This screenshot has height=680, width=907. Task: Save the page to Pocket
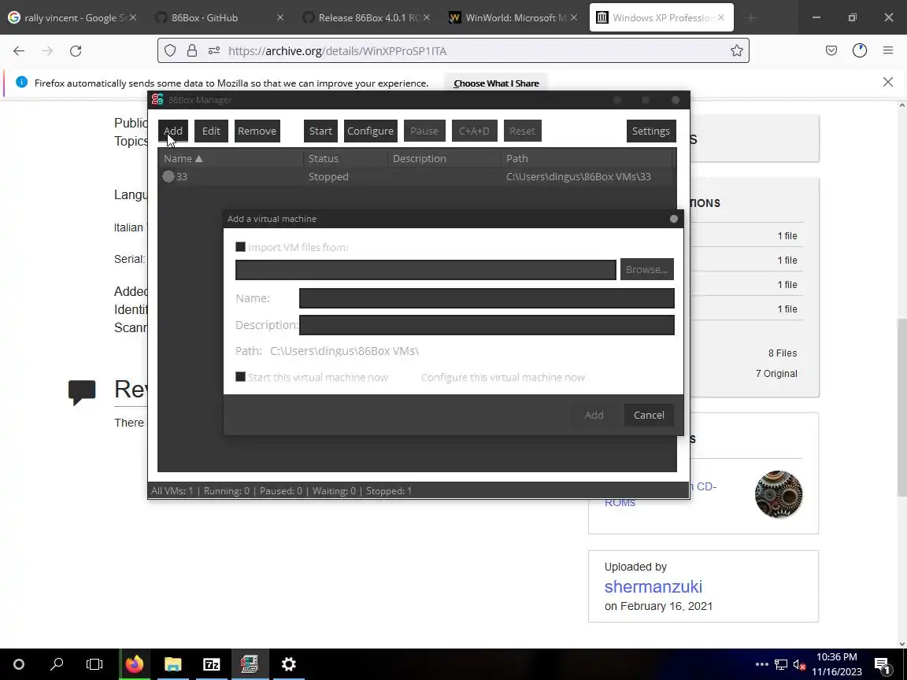[x=831, y=51]
